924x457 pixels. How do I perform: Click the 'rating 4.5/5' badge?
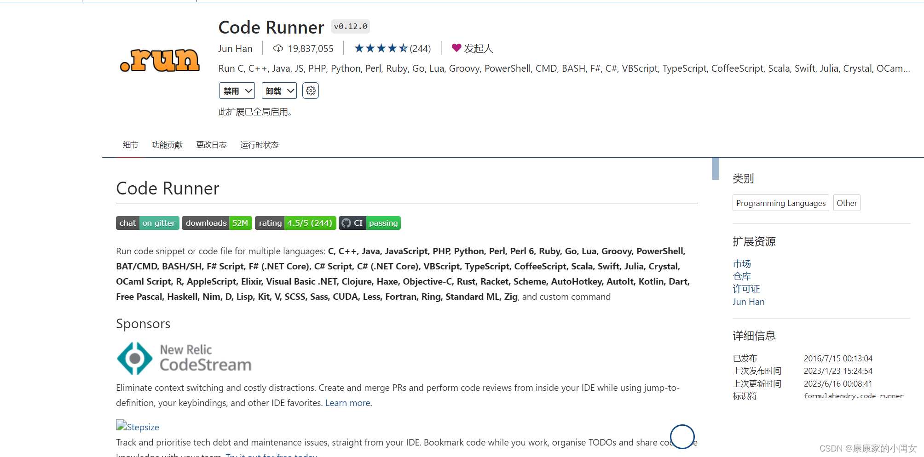(295, 223)
